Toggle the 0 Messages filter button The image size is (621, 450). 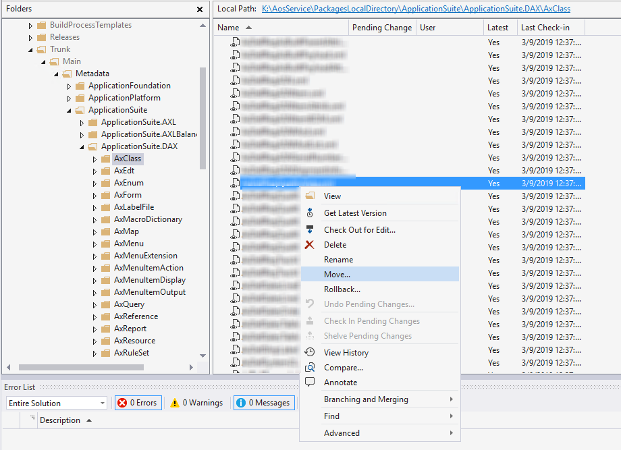(265, 403)
